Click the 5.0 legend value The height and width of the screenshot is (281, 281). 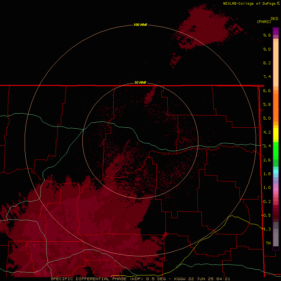[x=267, y=118]
